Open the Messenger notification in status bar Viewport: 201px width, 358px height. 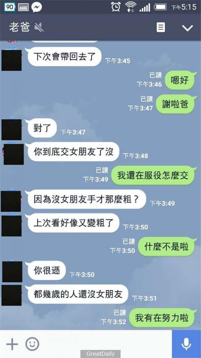36,7
